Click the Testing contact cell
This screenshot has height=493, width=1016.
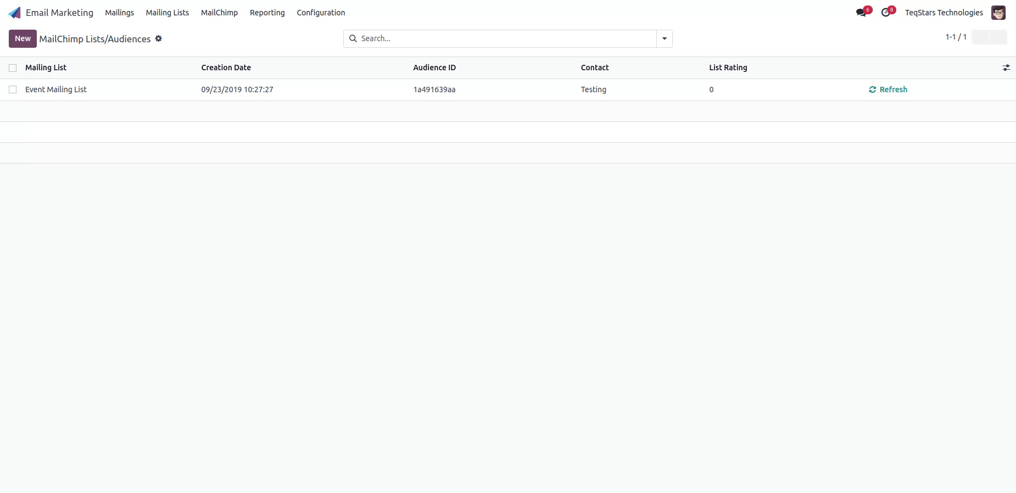click(594, 89)
